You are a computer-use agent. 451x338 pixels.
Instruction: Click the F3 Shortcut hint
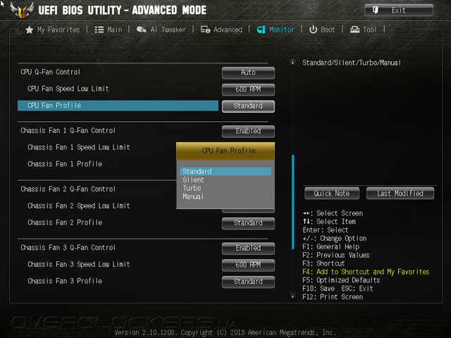[323, 263]
